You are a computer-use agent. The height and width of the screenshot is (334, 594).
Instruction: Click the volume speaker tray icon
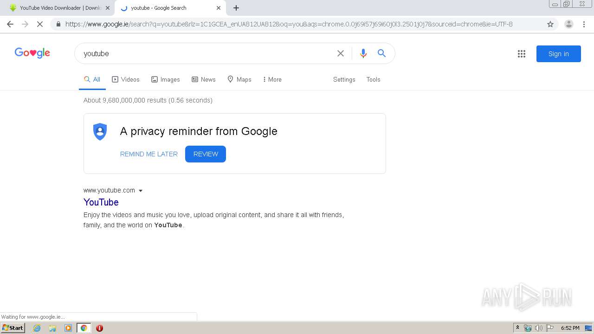(539, 328)
